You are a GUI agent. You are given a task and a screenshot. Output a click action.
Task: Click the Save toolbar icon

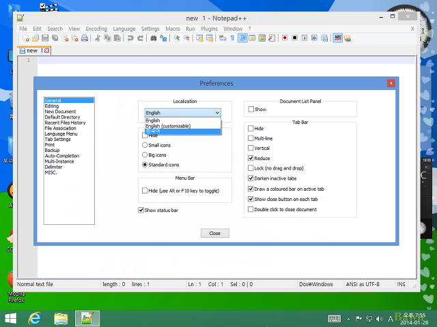[45, 38]
